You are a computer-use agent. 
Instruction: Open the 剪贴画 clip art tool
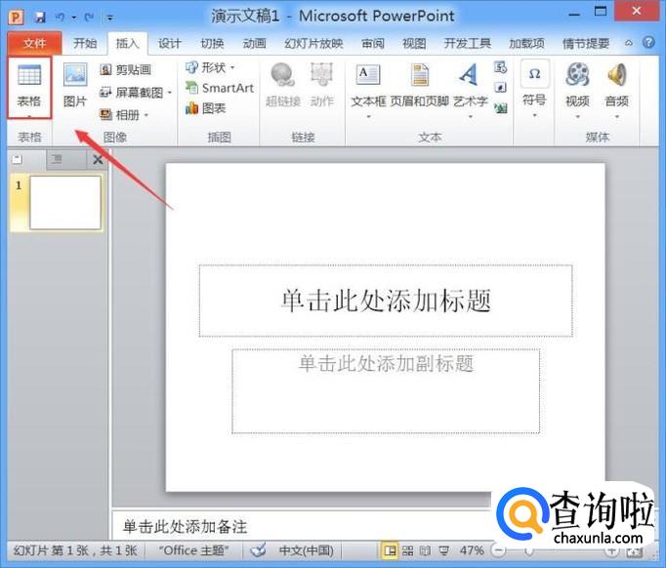[126, 69]
